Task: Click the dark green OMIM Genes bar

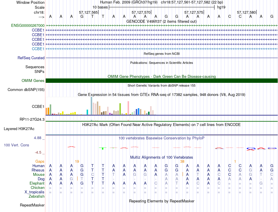Action: point(162,80)
